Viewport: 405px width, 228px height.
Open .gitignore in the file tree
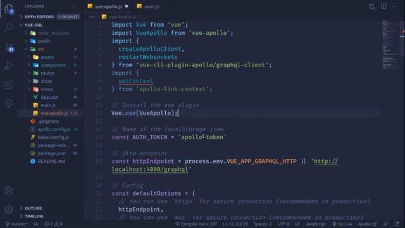(49, 121)
